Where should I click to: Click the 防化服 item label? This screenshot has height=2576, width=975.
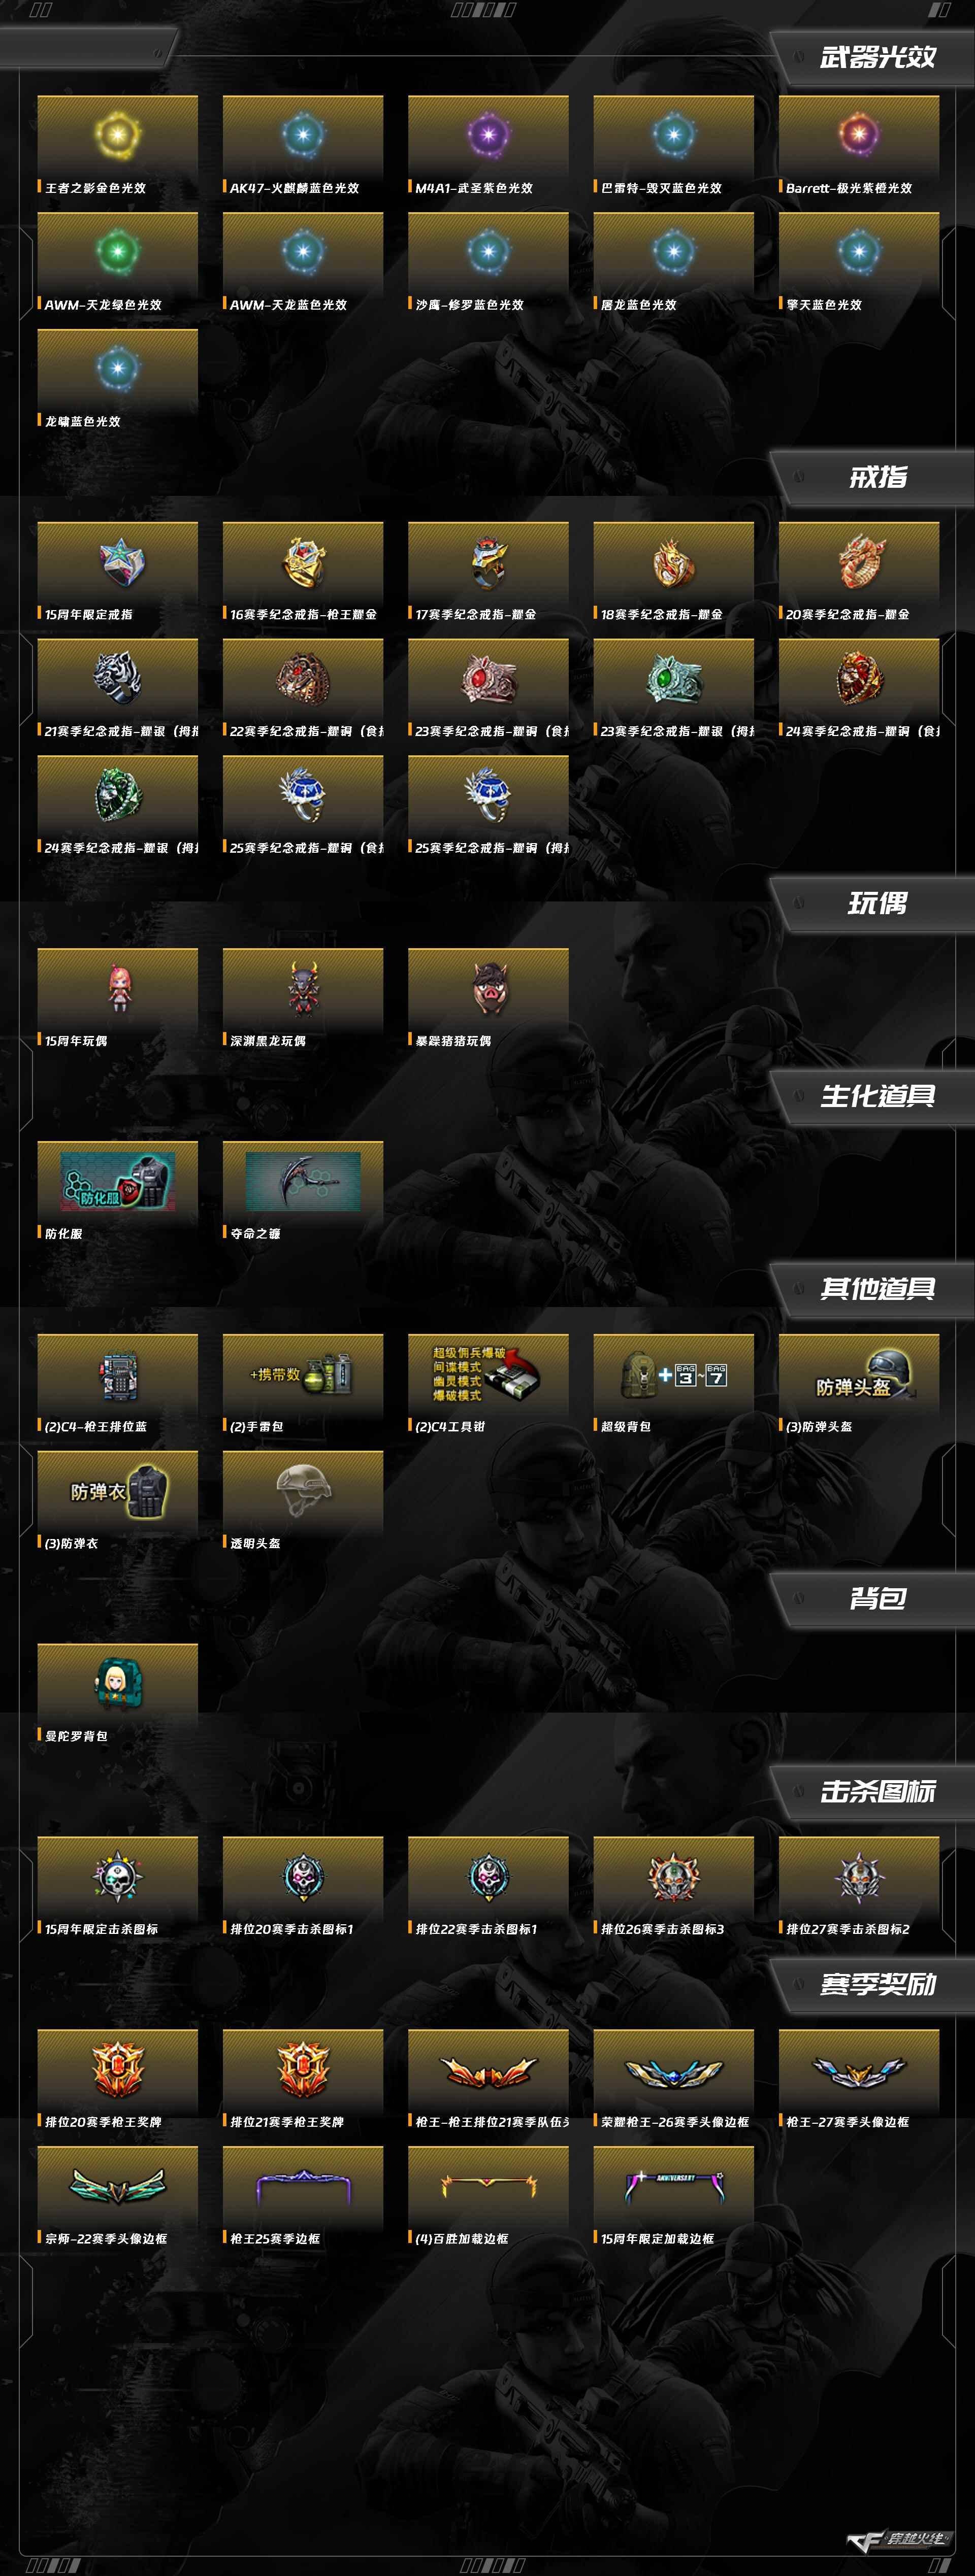point(64,1234)
